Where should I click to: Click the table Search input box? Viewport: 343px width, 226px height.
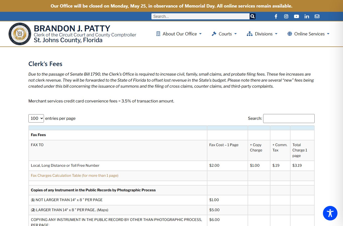pos(289,119)
